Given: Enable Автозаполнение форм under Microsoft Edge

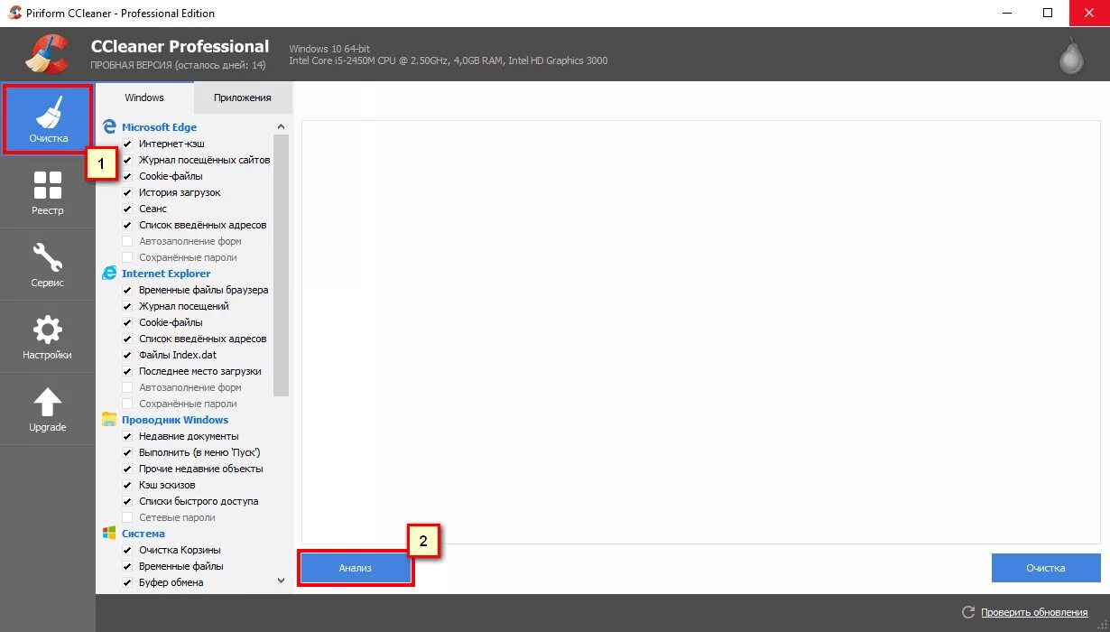Looking at the screenshot, I should (x=127, y=241).
